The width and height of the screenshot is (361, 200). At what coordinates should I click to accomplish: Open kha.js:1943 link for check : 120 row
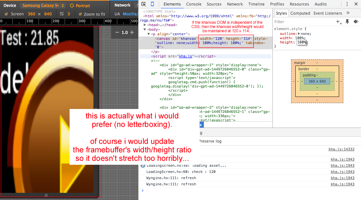click(x=343, y=172)
